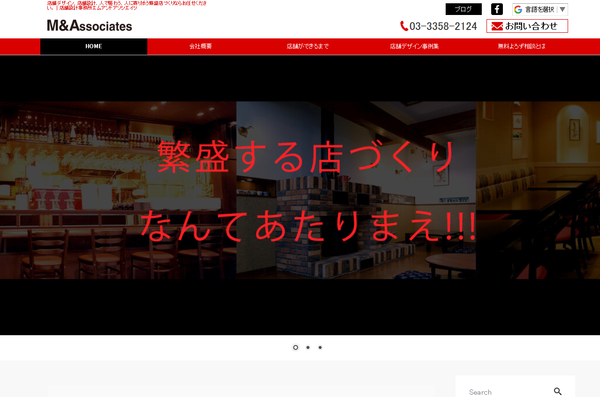This screenshot has width=600, height=397.
Task: Open the Facebook icon link
Action: (x=497, y=9)
